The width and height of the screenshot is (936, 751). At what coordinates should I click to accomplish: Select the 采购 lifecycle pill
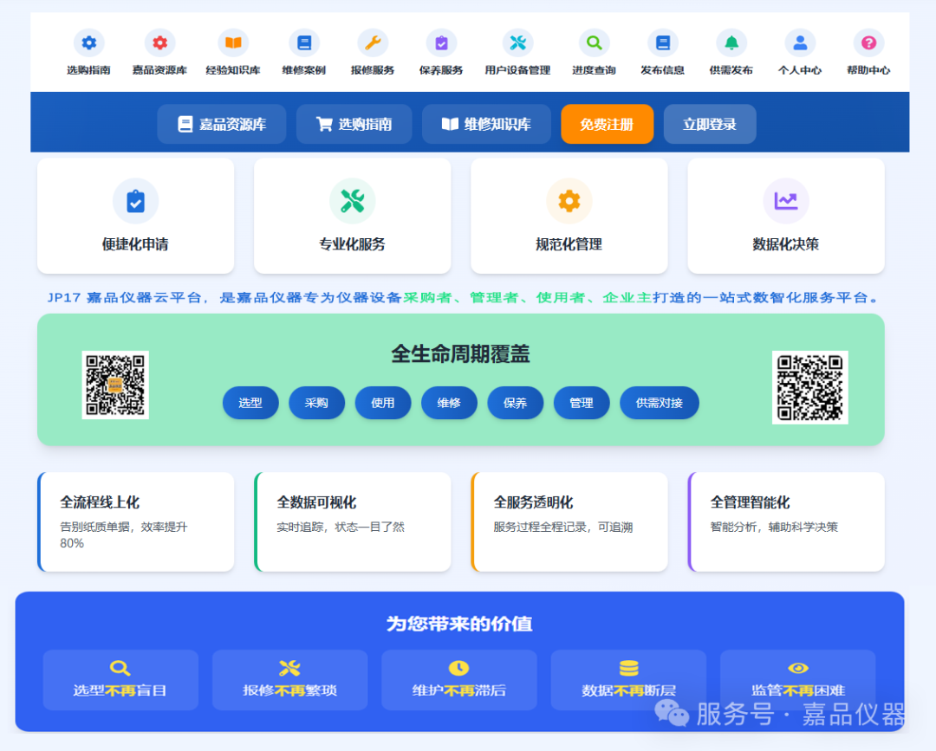[316, 403]
